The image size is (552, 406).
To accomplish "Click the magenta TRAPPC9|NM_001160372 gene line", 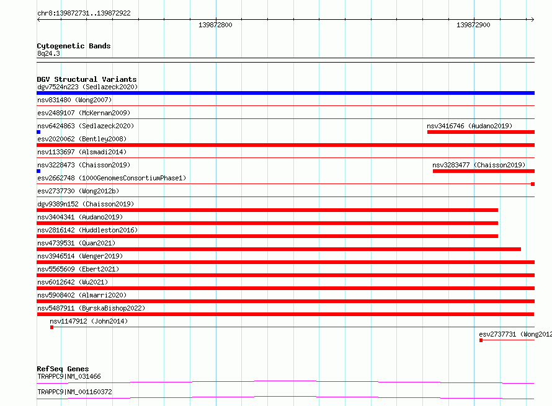I will click(x=285, y=397).
